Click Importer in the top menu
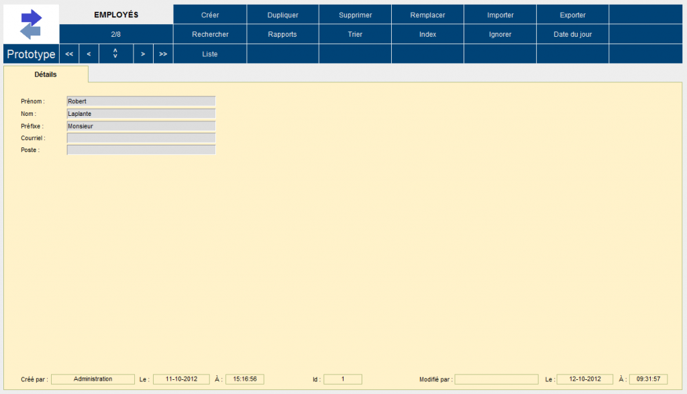The width and height of the screenshot is (687, 394). pyautogui.click(x=500, y=15)
